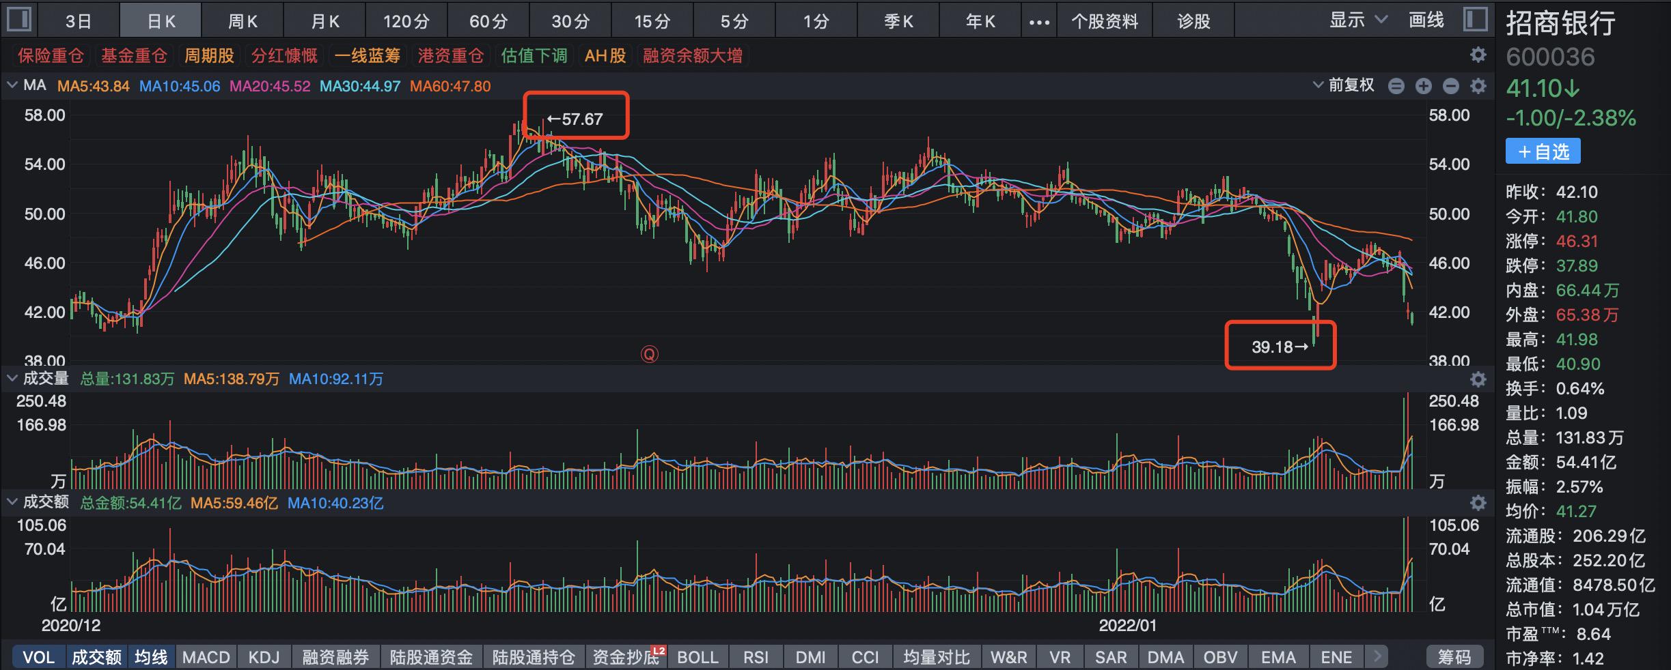This screenshot has height=670, width=1671.
Task: Enable the OBV indicator
Action: [x=1220, y=657]
